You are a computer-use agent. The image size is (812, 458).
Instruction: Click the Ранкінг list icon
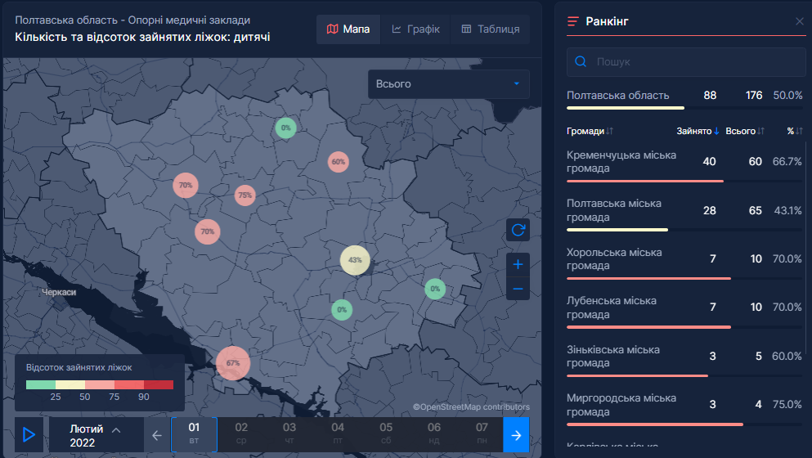[572, 21]
